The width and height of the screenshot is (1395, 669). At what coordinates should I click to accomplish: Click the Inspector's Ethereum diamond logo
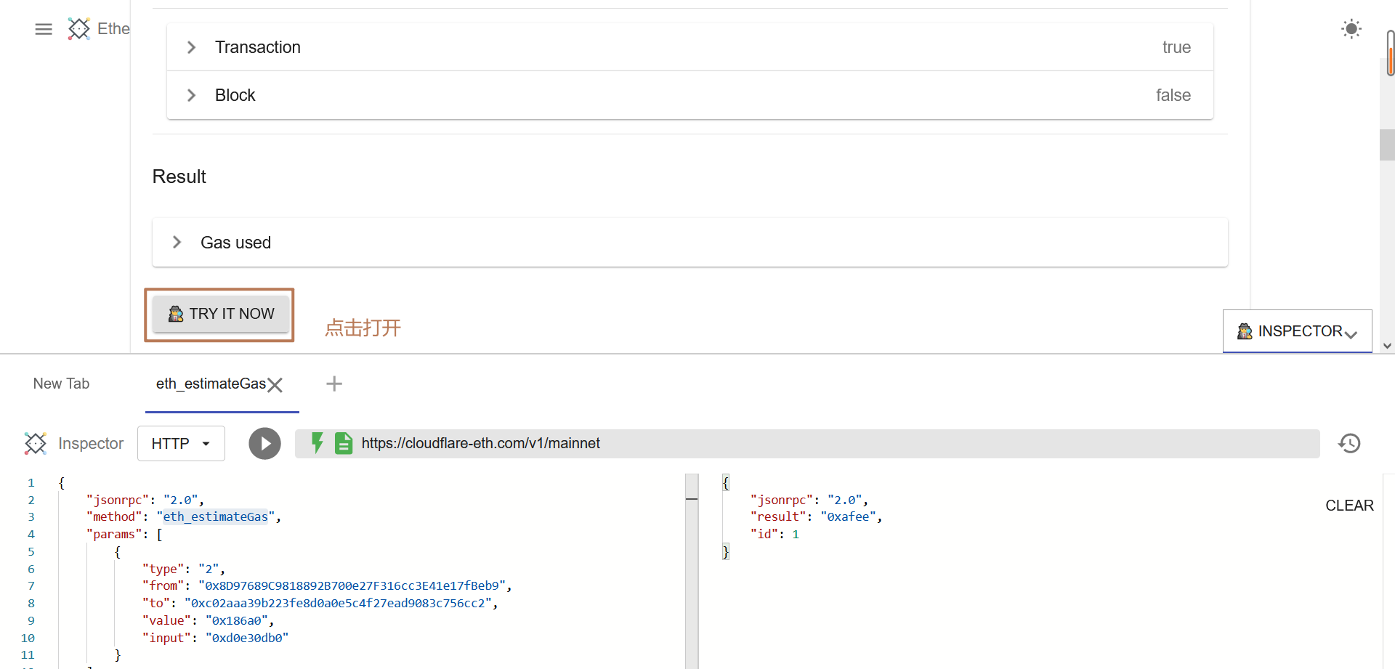(x=35, y=443)
